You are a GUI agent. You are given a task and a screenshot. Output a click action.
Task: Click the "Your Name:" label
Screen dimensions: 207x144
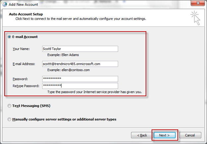click(21, 49)
